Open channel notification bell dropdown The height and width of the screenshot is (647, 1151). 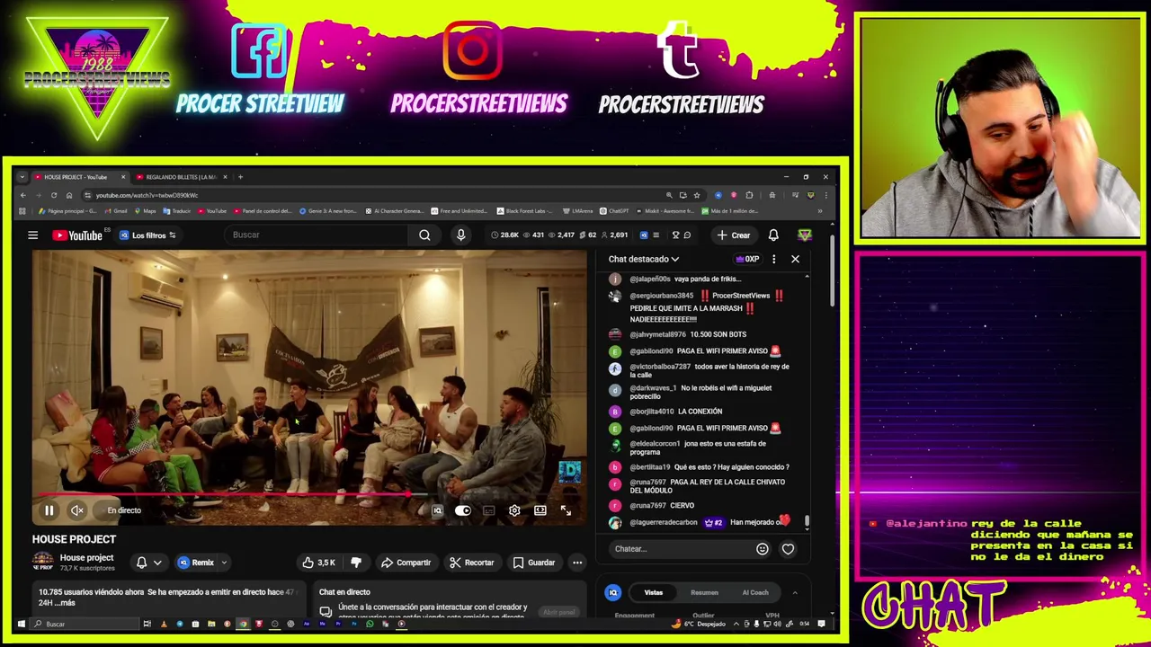[x=148, y=563]
